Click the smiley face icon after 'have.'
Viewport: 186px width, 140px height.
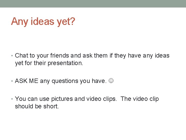pos(111,81)
